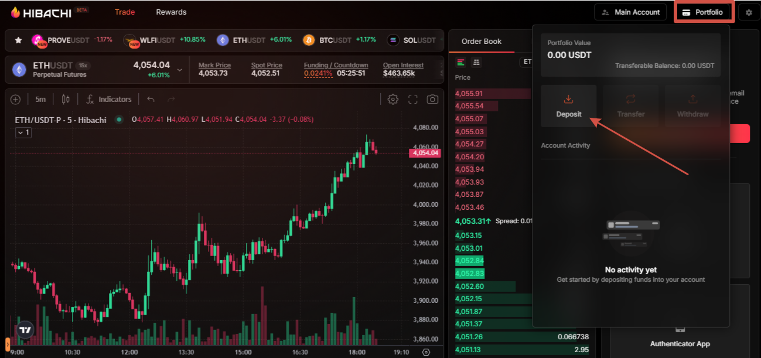
Task: Click the Deposit button
Action: pyautogui.click(x=568, y=106)
